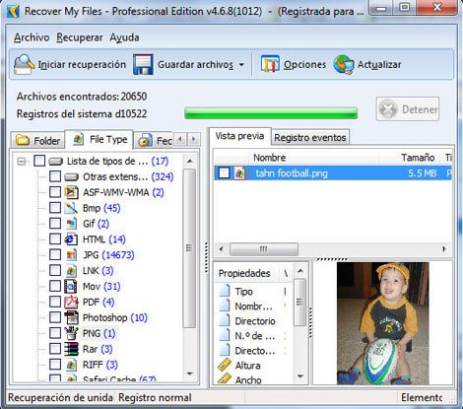This screenshot has width=463, height=409.
Task: Click the Rar file type icon
Action: coord(71,349)
